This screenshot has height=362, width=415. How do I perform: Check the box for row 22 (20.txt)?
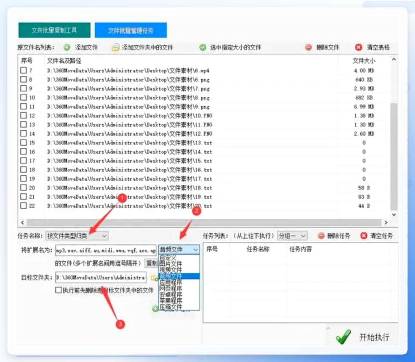[23, 206]
